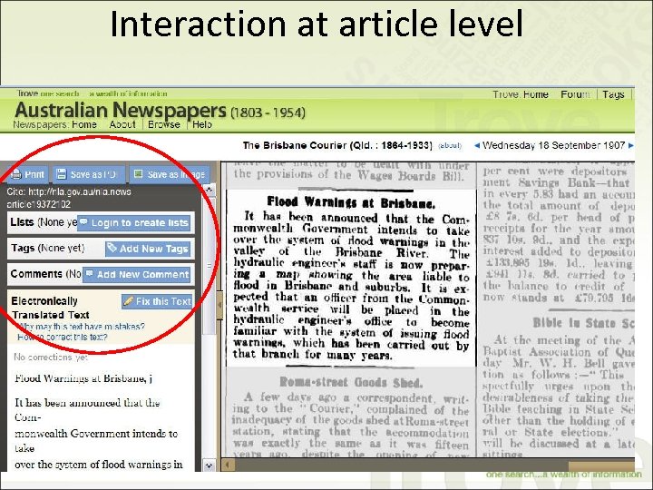Click Add New Tags
Viewport: 653px width, 490px height.
click(148, 249)
